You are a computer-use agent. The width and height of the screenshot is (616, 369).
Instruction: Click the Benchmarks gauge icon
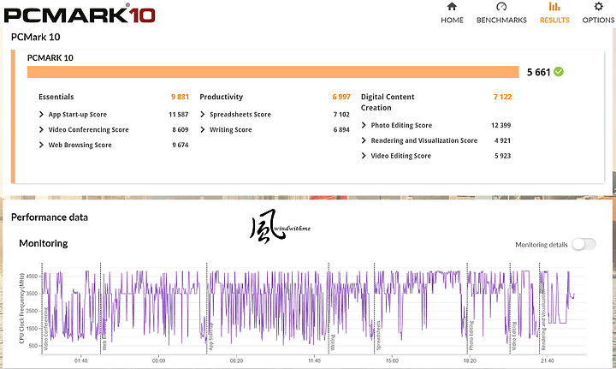click(501, 7)
